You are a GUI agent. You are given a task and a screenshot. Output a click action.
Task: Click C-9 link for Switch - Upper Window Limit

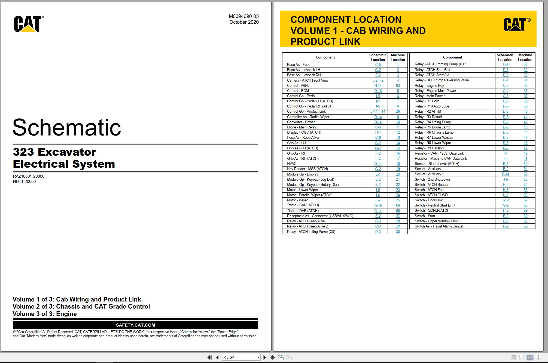click(506, 221)
